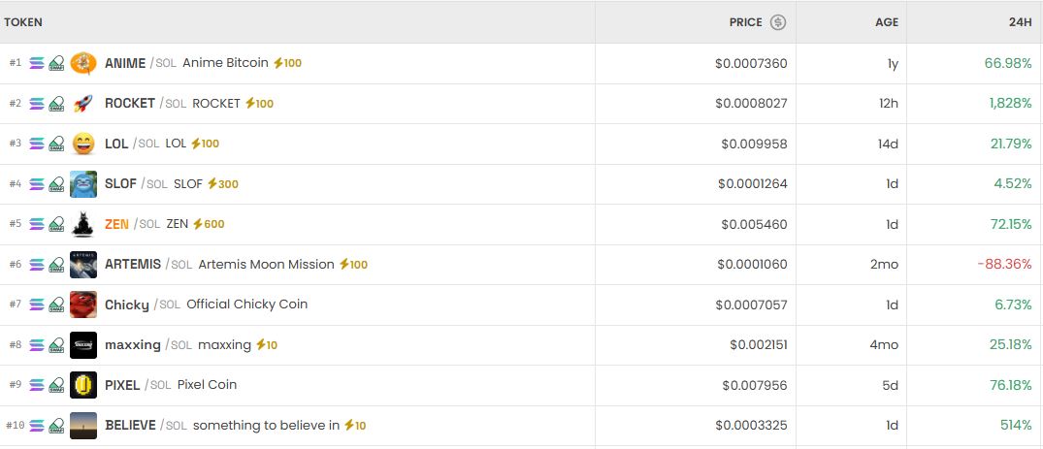Open the BELIEVE token pair link
The image size is (1043, 449).
pyautogui.click(x=130, y=426)
